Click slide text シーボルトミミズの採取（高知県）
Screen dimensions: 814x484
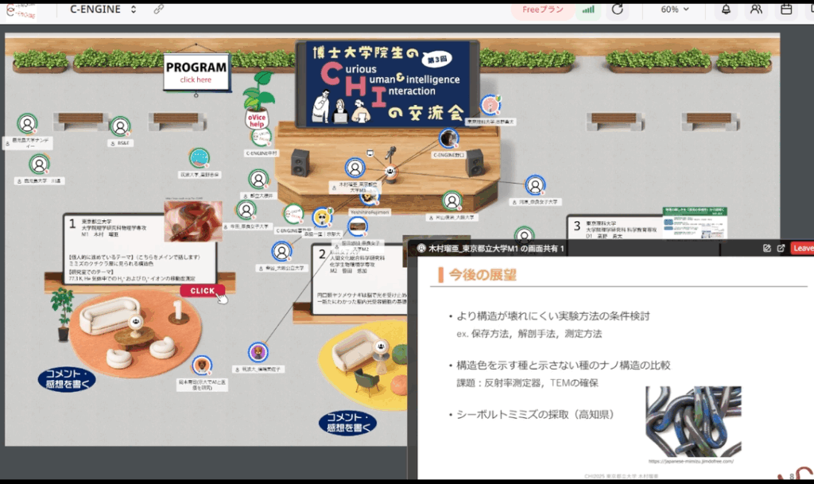coord(535,415)
